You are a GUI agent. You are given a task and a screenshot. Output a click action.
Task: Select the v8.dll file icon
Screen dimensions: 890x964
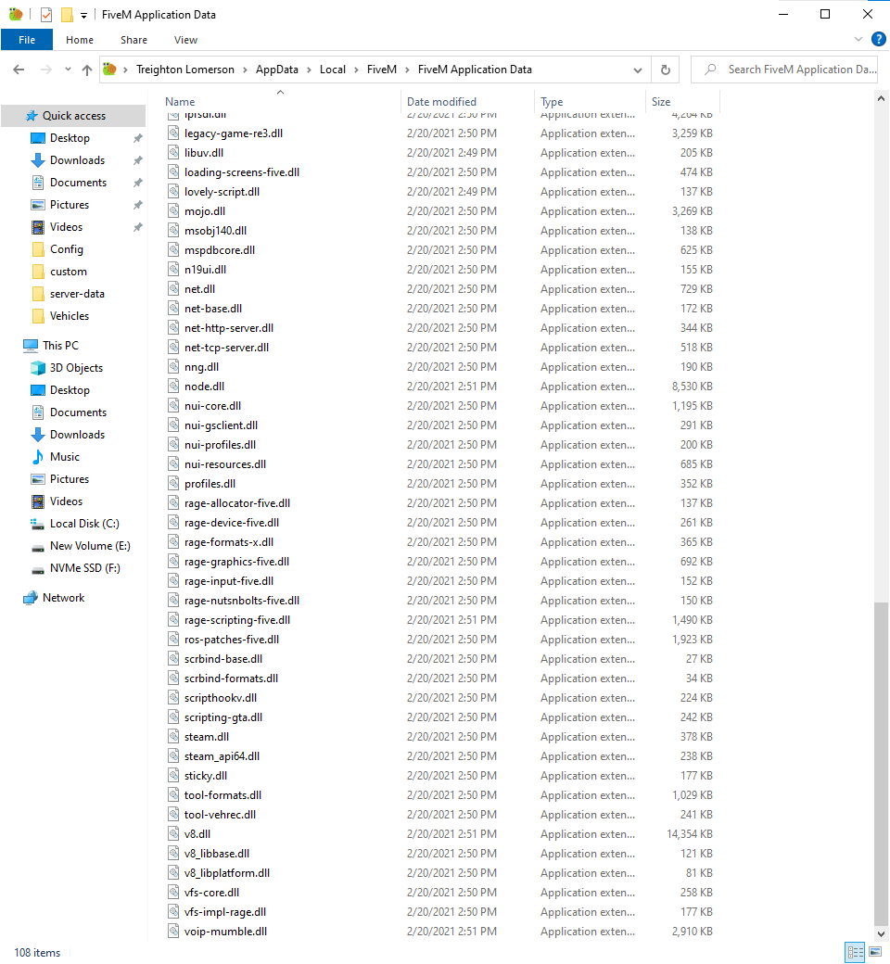(173, 833)
